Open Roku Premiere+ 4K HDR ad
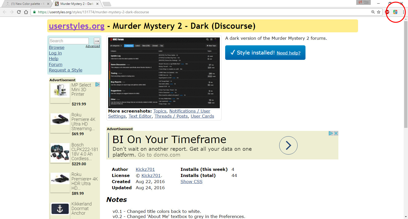408x219 pixels. tap(84, 181)
